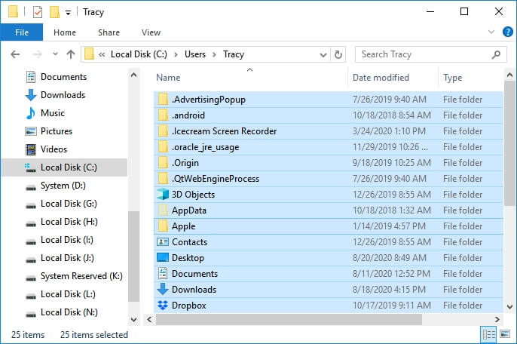Screen dimensions: 517x344
Task: Open the Customize Quick Access Toolbar dropdown
Action: 68,13
